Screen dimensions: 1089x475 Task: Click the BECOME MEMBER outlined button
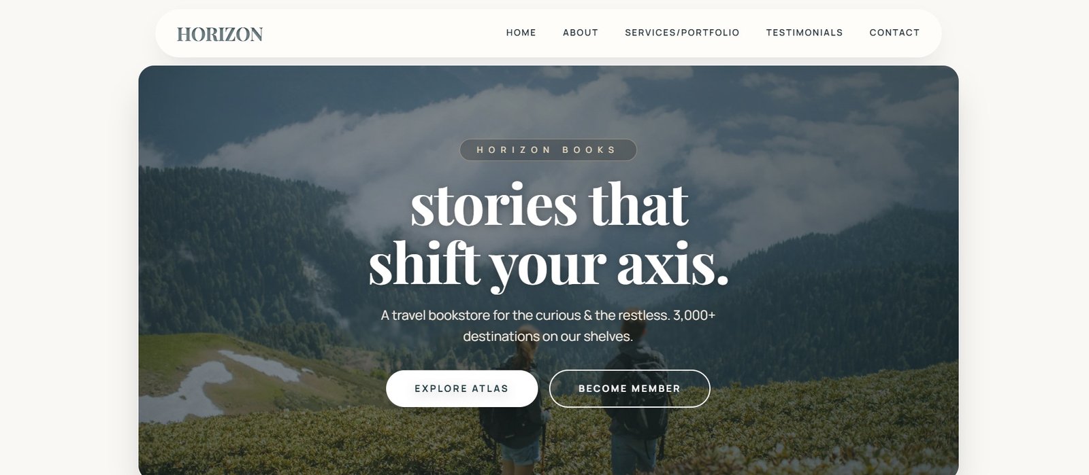[630, 389]
